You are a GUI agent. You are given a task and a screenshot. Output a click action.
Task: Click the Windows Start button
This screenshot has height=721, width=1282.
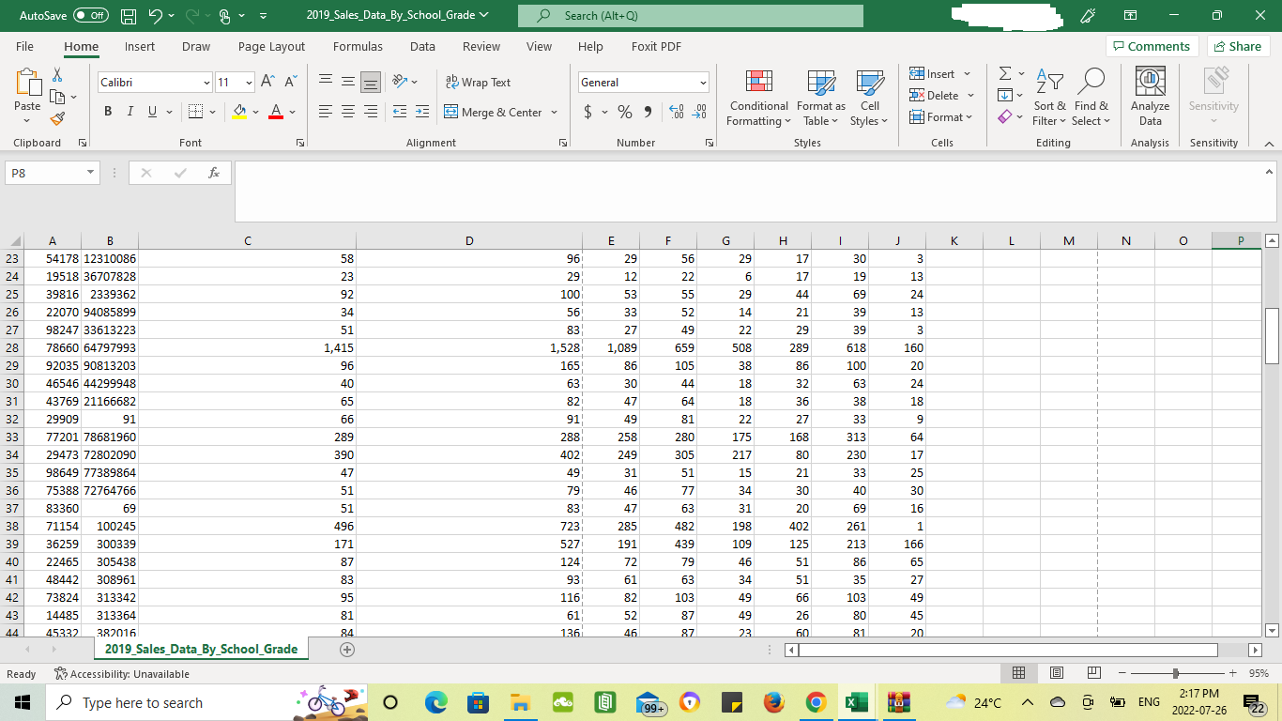21,702
